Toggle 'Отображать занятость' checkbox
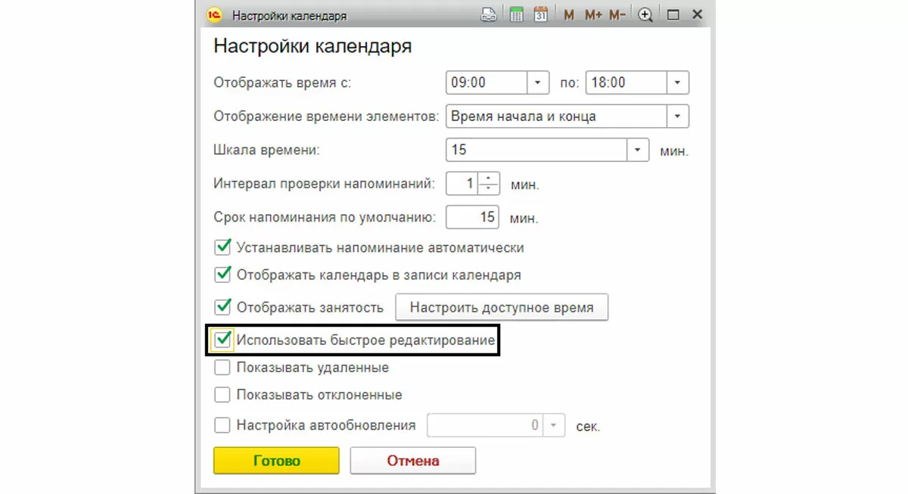This screenshot has height=494, width=908. (x=222, y=307)
